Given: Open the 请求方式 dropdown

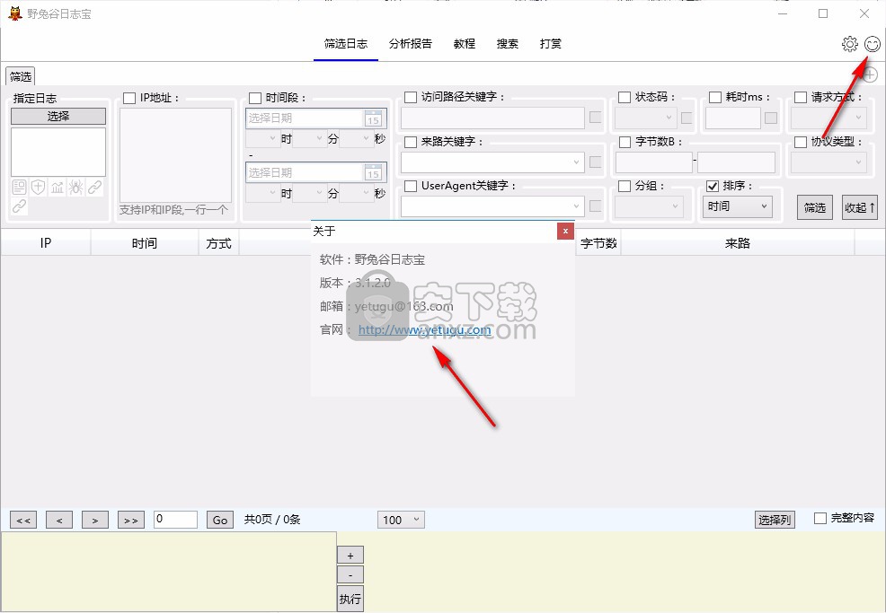Looking at the screenshot, I should [x=828, y=118].
